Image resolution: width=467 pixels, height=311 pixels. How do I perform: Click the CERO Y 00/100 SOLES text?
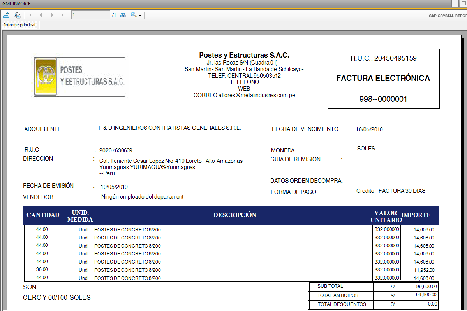pos(56,298)
